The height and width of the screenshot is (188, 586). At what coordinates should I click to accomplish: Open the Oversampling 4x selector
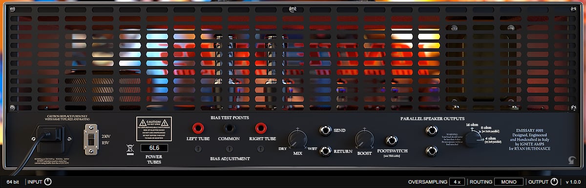coord(457,182)
